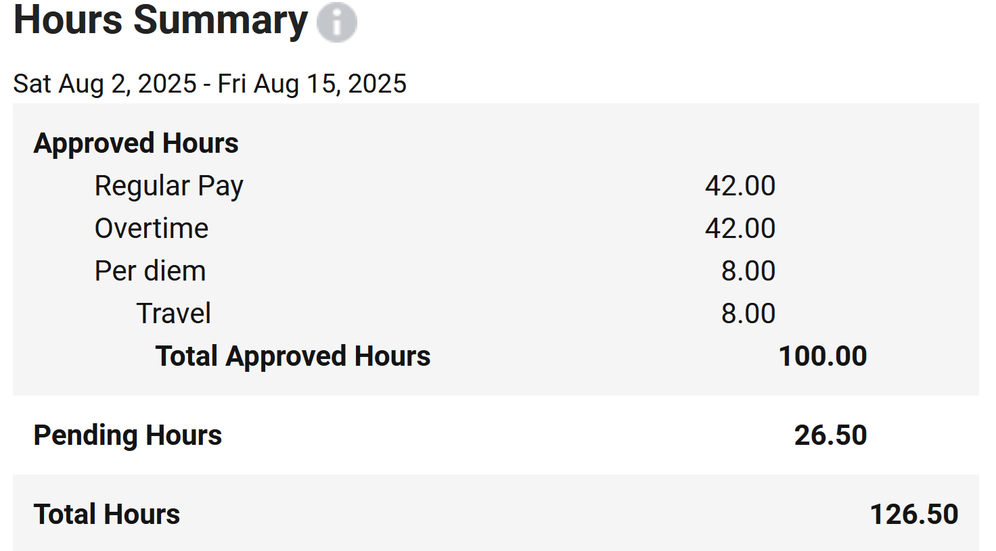Click the Approved Hours section label
996x551 pixels.
click(136, 143)
